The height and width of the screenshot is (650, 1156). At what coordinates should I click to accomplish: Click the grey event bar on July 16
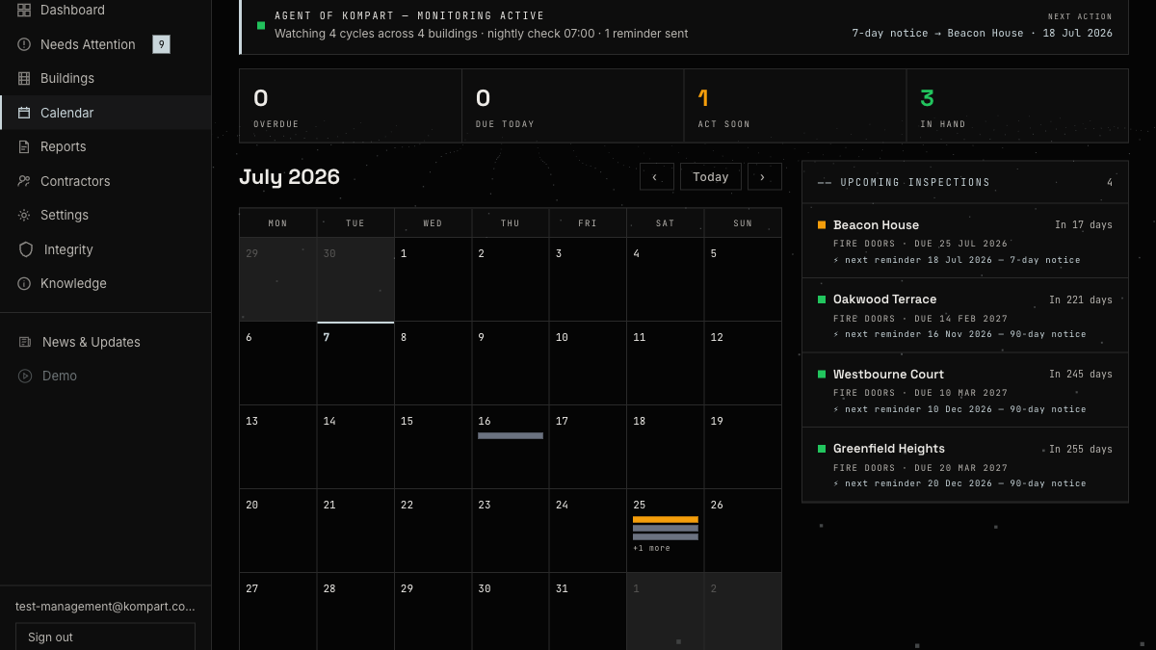[511, 435]
